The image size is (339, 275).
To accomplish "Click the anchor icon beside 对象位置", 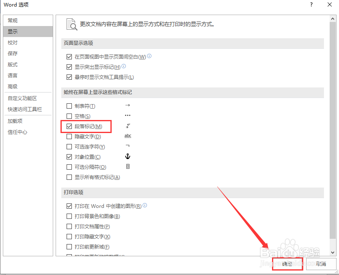I will (127, 156).
